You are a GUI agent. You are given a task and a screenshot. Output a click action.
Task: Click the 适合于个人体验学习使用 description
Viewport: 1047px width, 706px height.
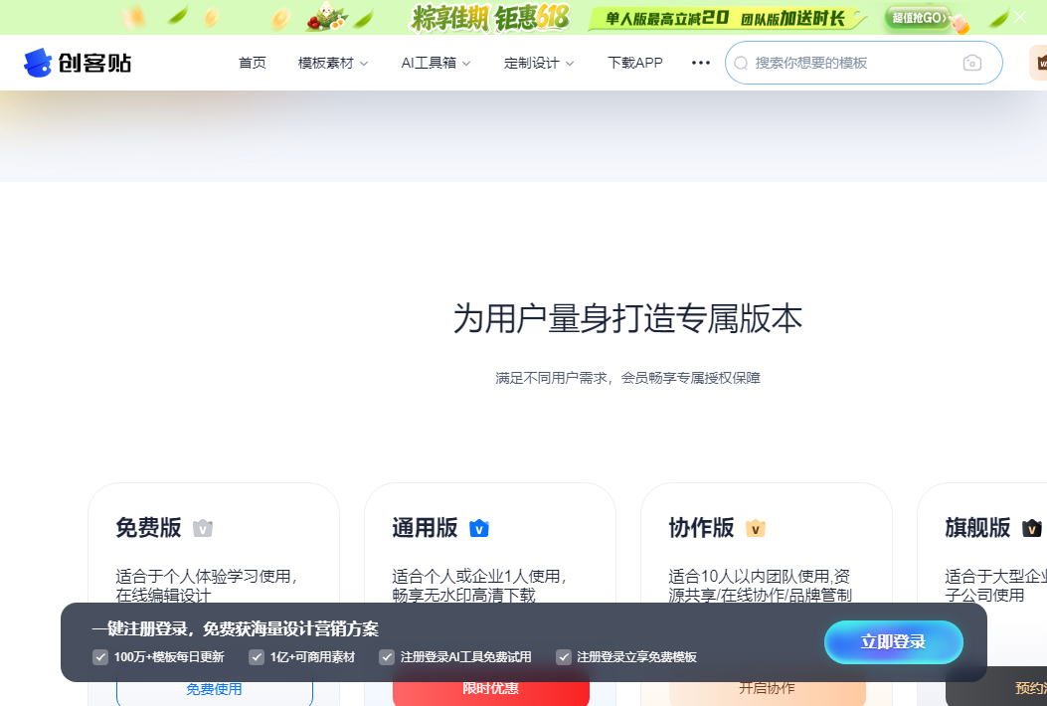tap(207, 586)
